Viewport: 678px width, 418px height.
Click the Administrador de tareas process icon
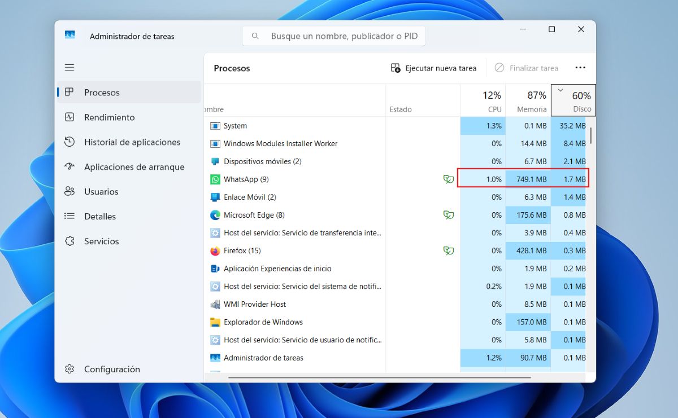(x=215, y=358)
